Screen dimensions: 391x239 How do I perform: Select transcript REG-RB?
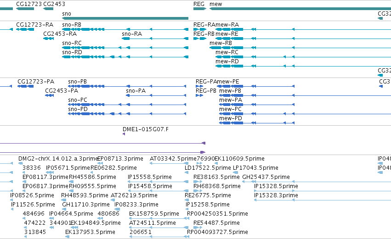pos(200,39)
